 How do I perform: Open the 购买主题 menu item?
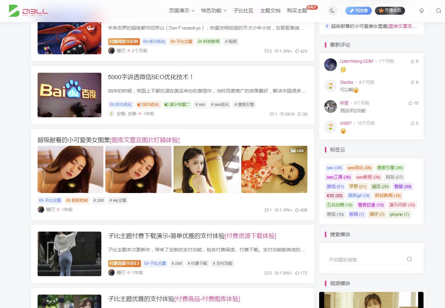point(297,11)
